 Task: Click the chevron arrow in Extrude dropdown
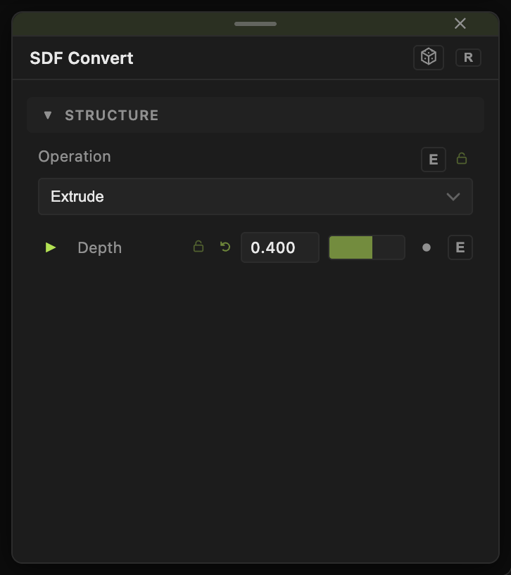click(x=453, y=197)
